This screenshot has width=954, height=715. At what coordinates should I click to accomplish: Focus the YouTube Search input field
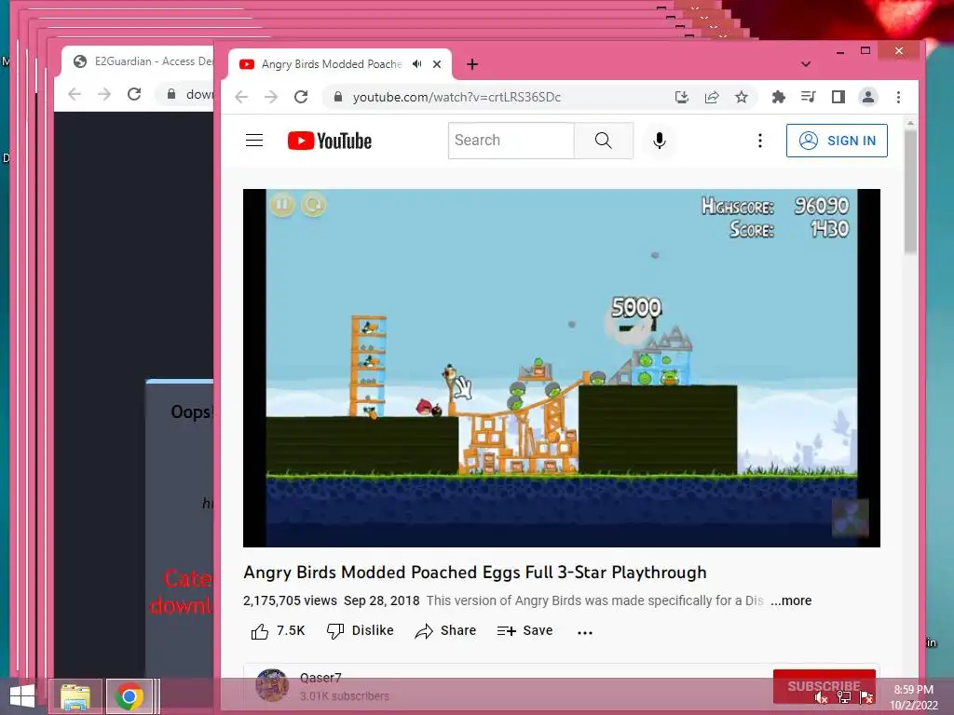(511, 141)
